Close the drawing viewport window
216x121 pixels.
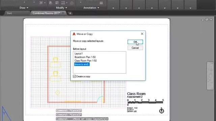coord(211,19)
